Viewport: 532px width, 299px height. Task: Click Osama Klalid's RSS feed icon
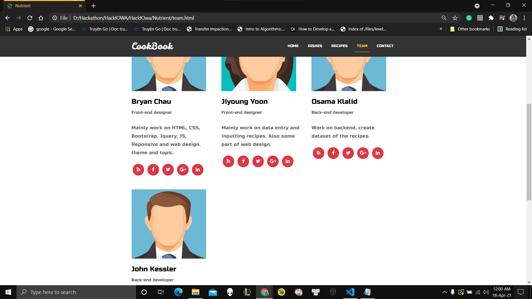(318, 153)
